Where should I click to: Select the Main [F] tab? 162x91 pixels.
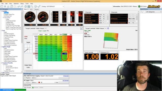[x=26, y=9]
